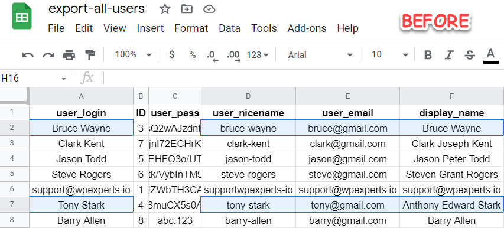The image size is (504, 228).
Task: Print the spreadsheet
Action: click(x=69, y=55)
